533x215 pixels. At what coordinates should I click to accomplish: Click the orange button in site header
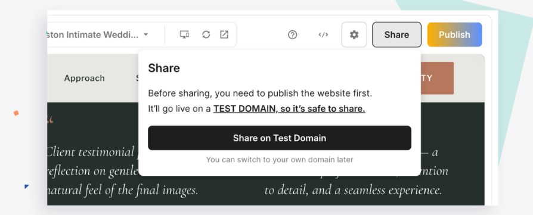click(437, 78)
